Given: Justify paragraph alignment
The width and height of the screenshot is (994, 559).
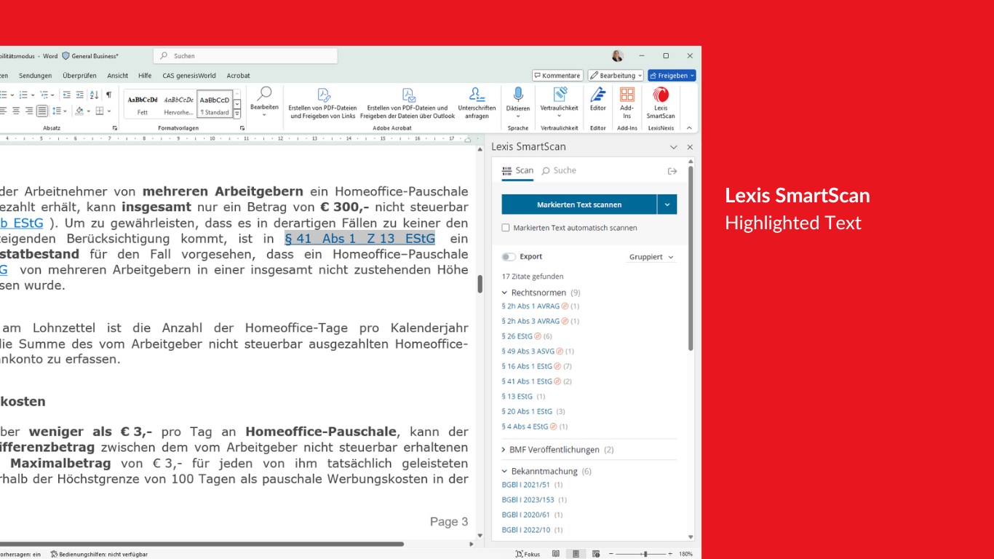Looking at the screenshot, I should 42,111.
